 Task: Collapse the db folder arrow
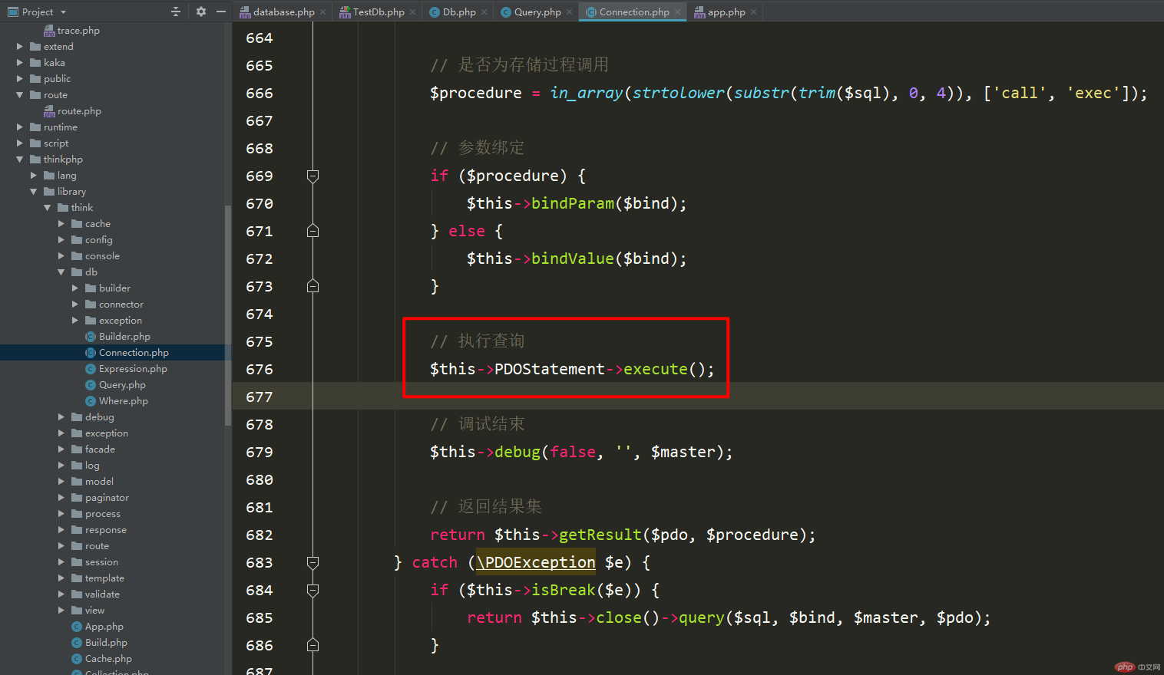click(x=61, y=272)
